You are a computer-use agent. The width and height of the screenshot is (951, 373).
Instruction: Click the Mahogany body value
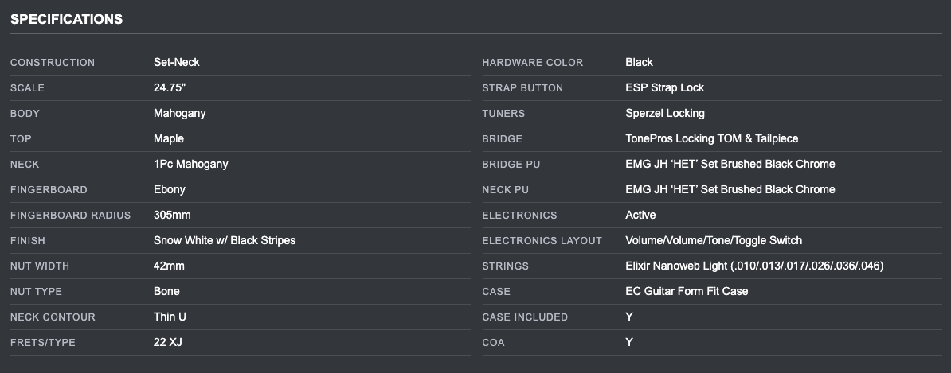pyautogui.click(x=179, y=113)
